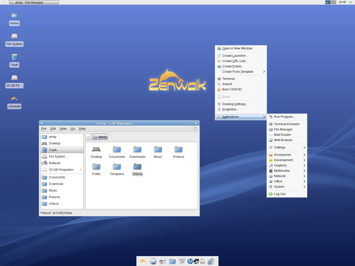Screen dimensions: 355x266
Task: Click the eject toggle next to 20 GB Filesystem
Action: tap(81, 170)
